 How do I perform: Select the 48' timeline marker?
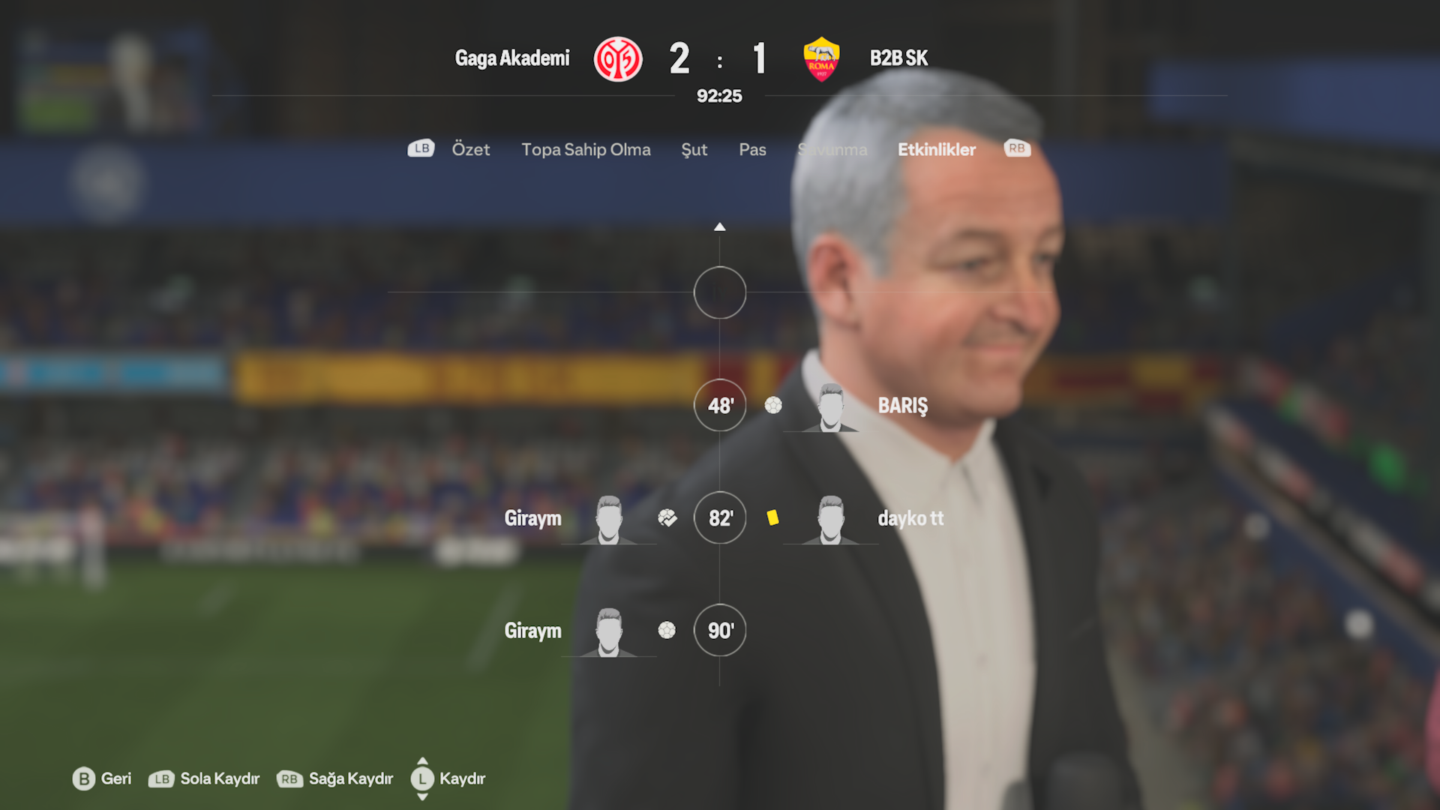coord(720,406)
